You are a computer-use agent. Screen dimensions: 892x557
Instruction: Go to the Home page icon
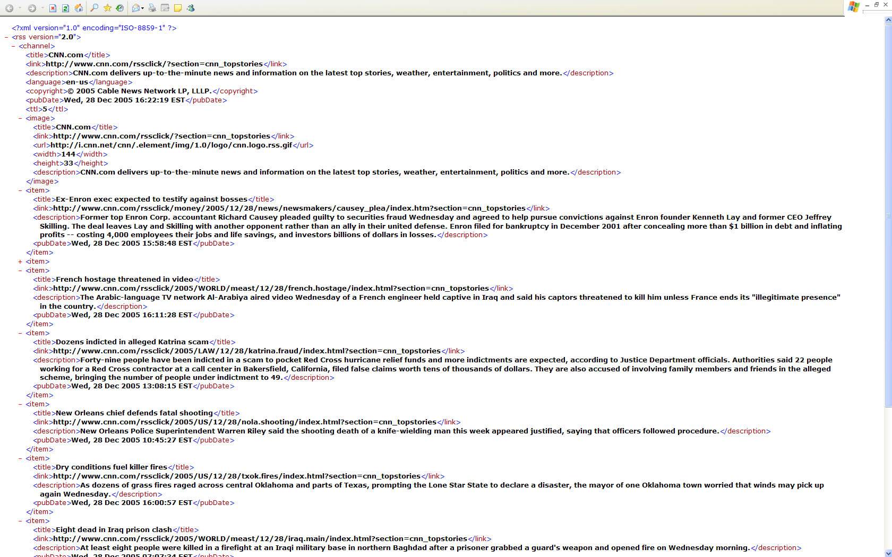tap(79, 8)
